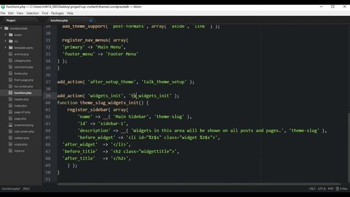This screenshot has height=197, width=350.
Task: Open the Edit menu
Action: coord(11,13)
